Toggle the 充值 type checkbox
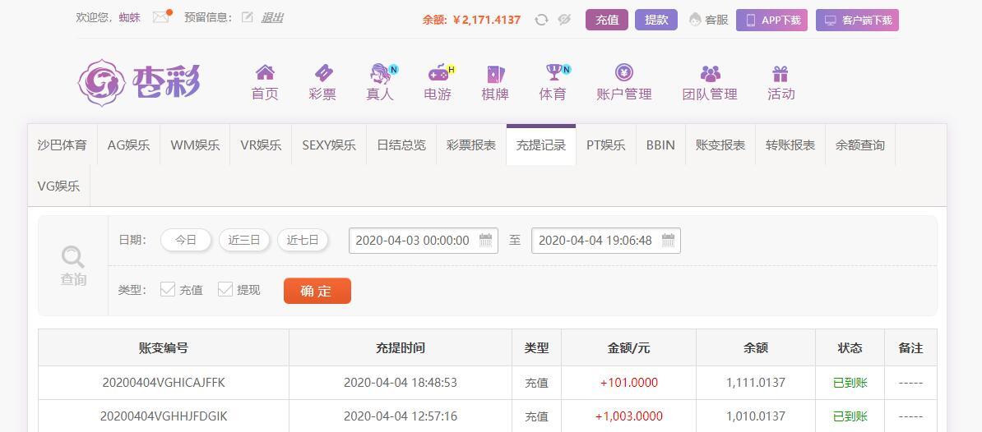The image size is (982, 432). [168, 289]
